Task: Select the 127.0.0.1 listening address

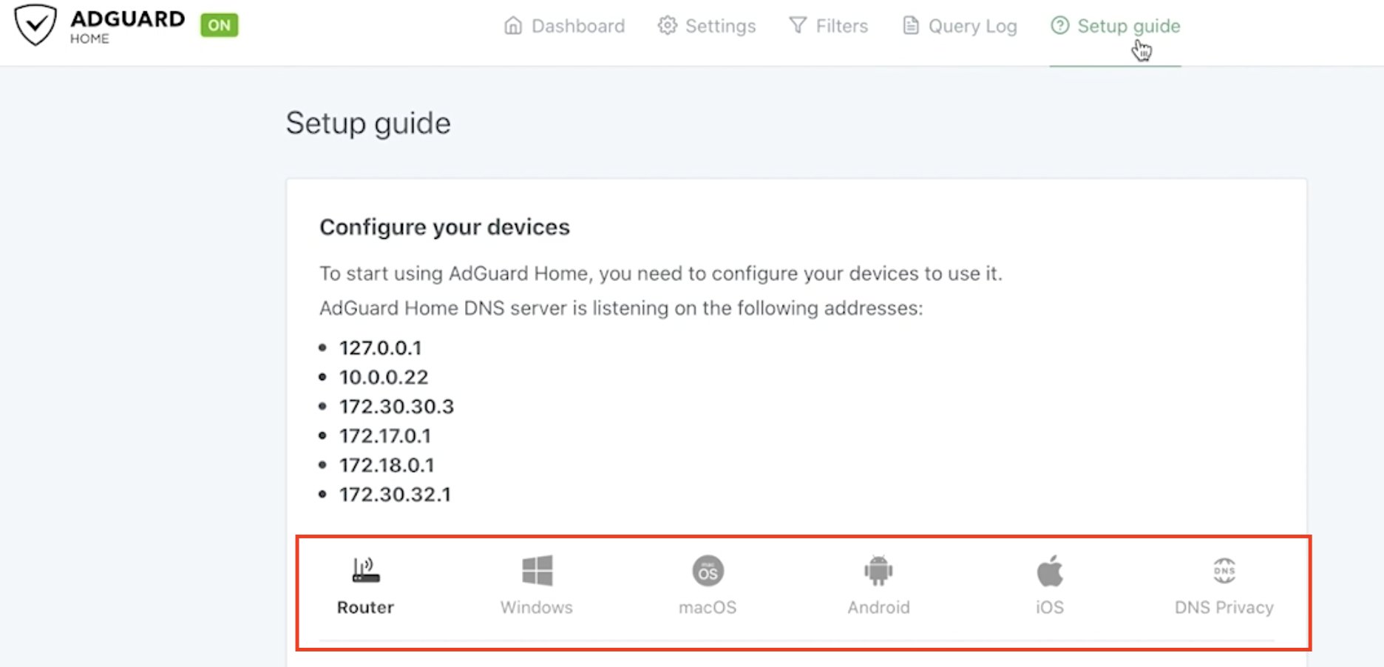Action: click(x=381, y=347)
